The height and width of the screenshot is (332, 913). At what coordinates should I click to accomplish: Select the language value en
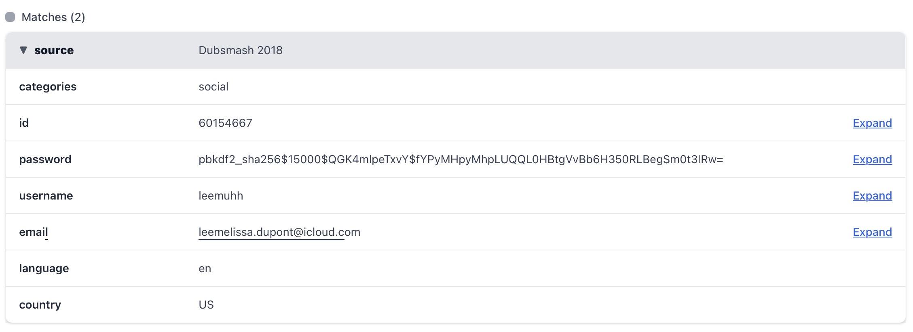pos(205,268)
